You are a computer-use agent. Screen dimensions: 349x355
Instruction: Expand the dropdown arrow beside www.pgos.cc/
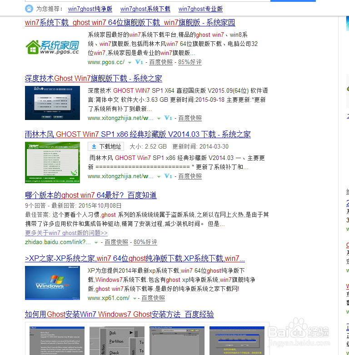coord(130,62)
